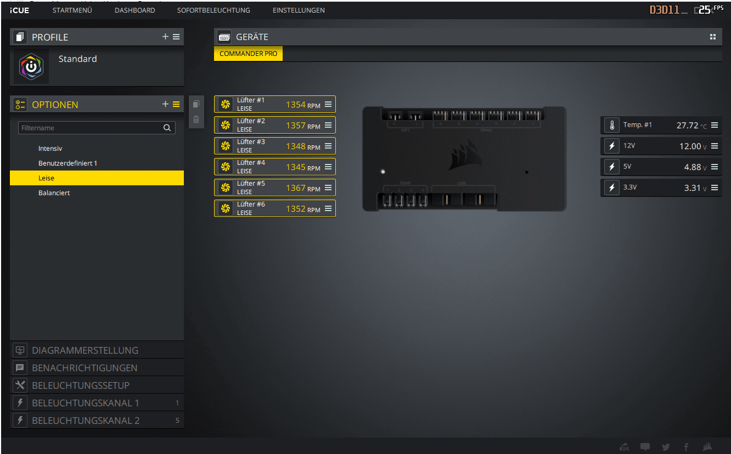Click the Geräte keyboard header icon
The image size is (731, 454).
224,37
